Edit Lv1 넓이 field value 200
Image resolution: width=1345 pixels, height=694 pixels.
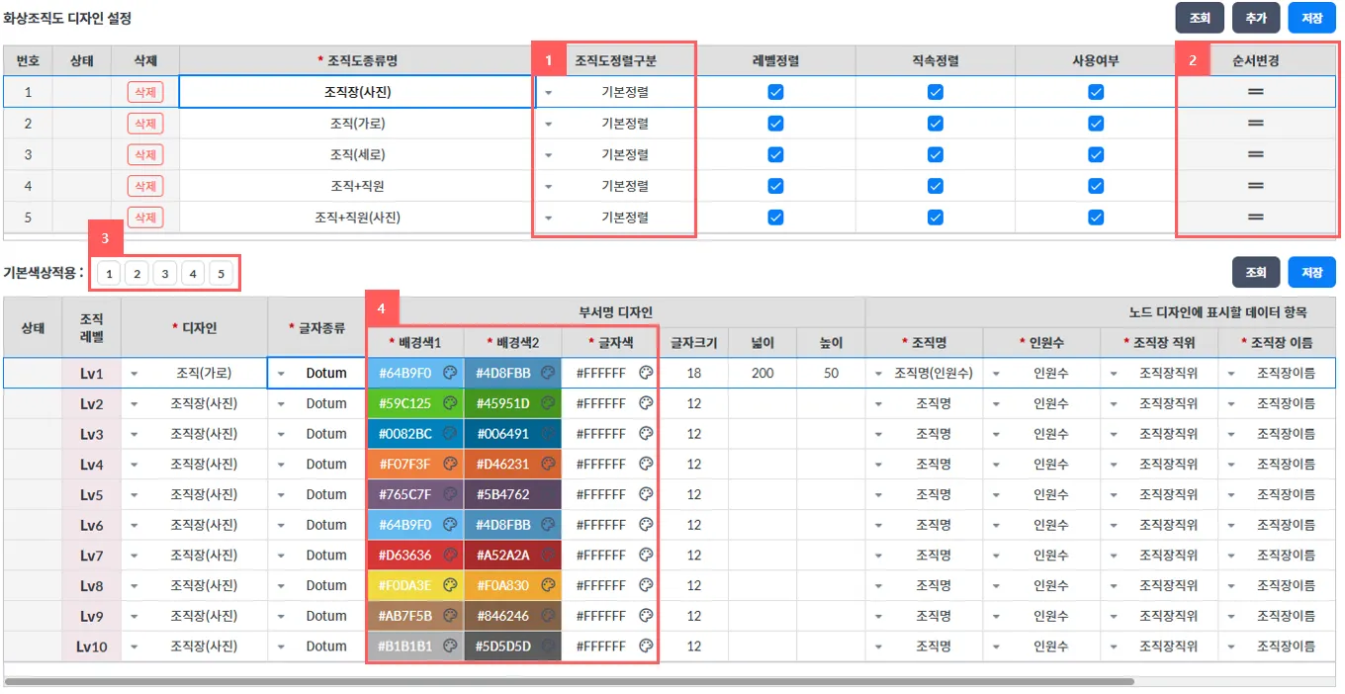point(762,373)
